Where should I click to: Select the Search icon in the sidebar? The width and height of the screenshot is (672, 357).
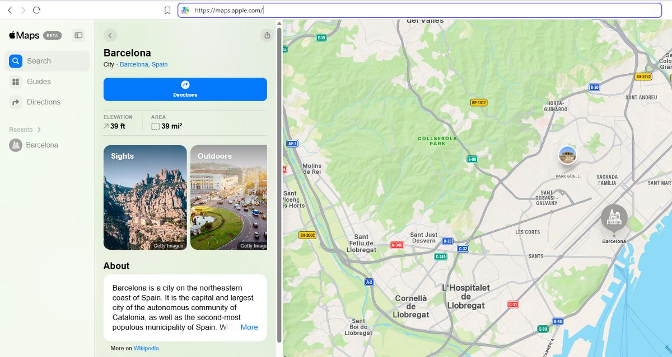pyautogui.click(x=15, y=61)
